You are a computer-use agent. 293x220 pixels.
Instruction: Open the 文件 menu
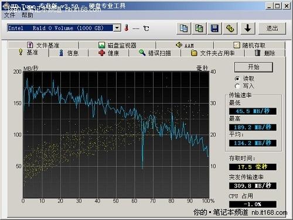pyautogui.click(x=9, y=15)
